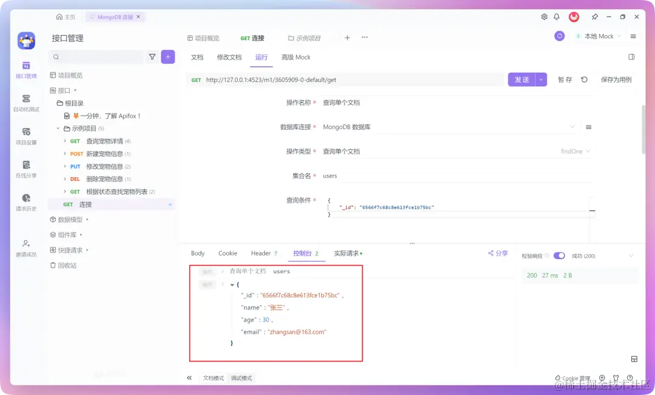Switch to the 文档 tab
The image size is (655, 395).
(x=197, y=57)
